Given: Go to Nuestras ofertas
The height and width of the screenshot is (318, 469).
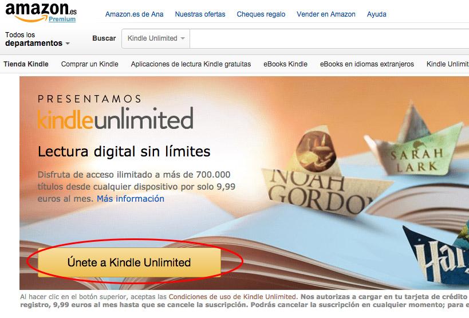Looking at the screenshot, I should click(200, 14).
